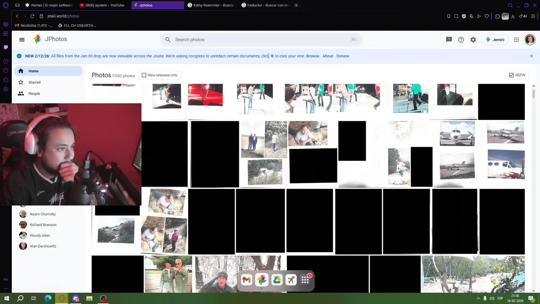Switch to the Alertas browser tab
The image size is (540, 304).
(x=49, y=5)
